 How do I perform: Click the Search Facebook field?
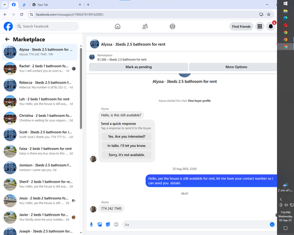pyautogui.click(x=47, y=26)
